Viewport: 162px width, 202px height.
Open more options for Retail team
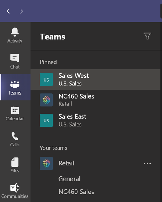(147, 163)
